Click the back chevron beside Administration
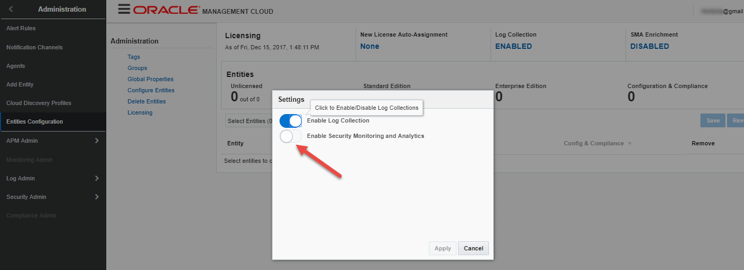This screenshot has height=270, width=744. [11, 9]
